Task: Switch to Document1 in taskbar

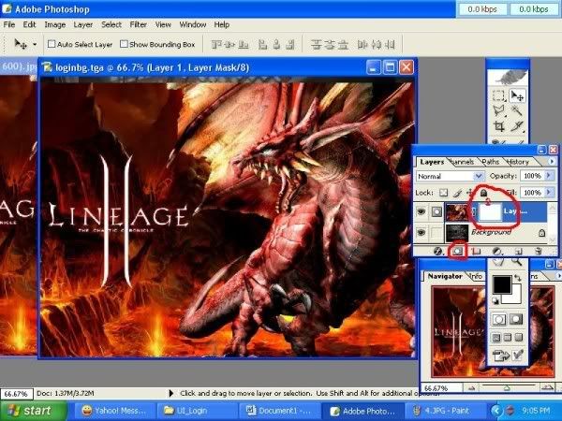Action: (x=279, y=411)
